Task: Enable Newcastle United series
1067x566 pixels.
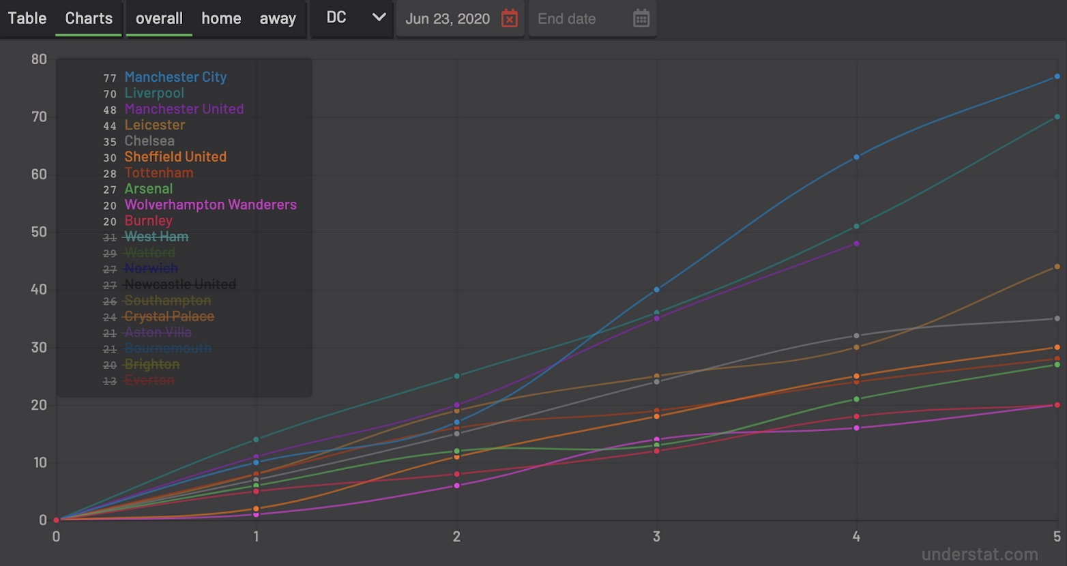Action: pos(180,284)
